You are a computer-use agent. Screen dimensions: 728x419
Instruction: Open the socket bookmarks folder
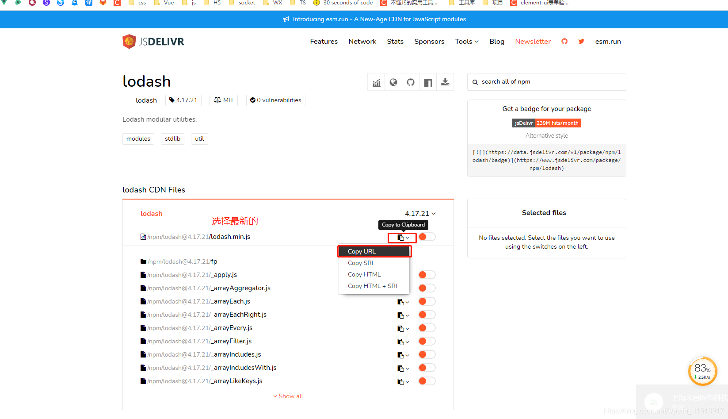(242, 3)
